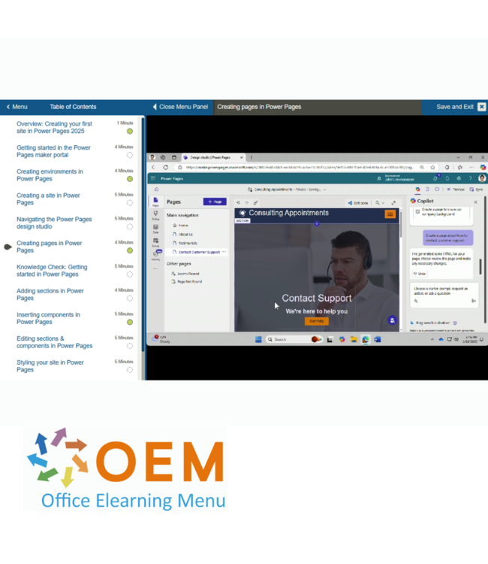The image size is (488, 564).
Task: Open the Set up workspace icon
Action: pyautogui.click(x=155, y=241)
